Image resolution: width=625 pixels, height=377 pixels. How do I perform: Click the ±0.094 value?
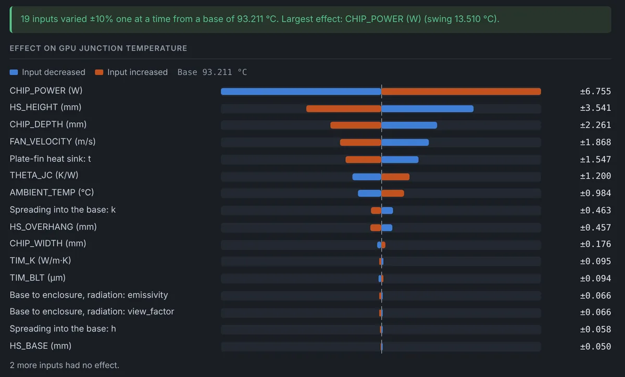coord(595,279)
